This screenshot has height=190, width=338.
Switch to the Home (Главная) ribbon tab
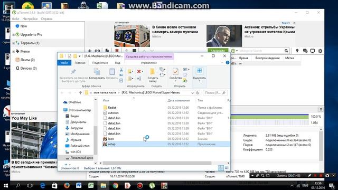[80, 63]
